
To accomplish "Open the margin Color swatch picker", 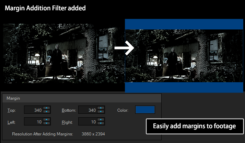I will click(x=145, y=110).
